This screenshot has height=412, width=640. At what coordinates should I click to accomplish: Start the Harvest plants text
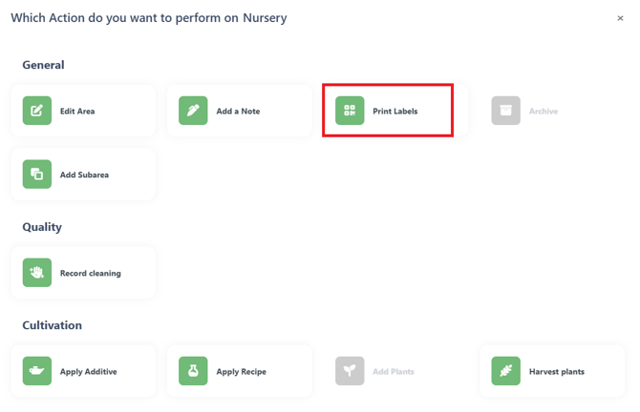(557, 372)
